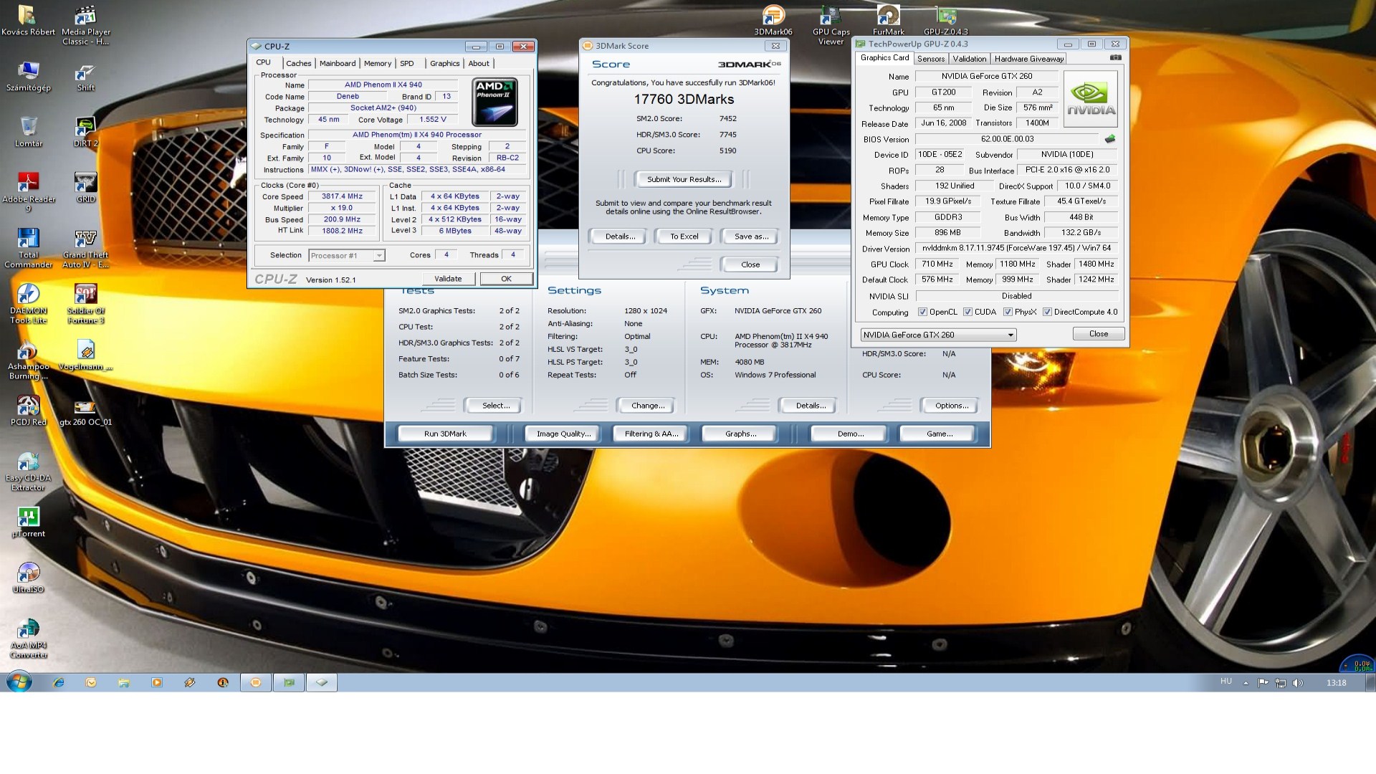Open the gtx 260 OC_01 file icon
The image size is (1376, 774).
(x=85, y=411)
